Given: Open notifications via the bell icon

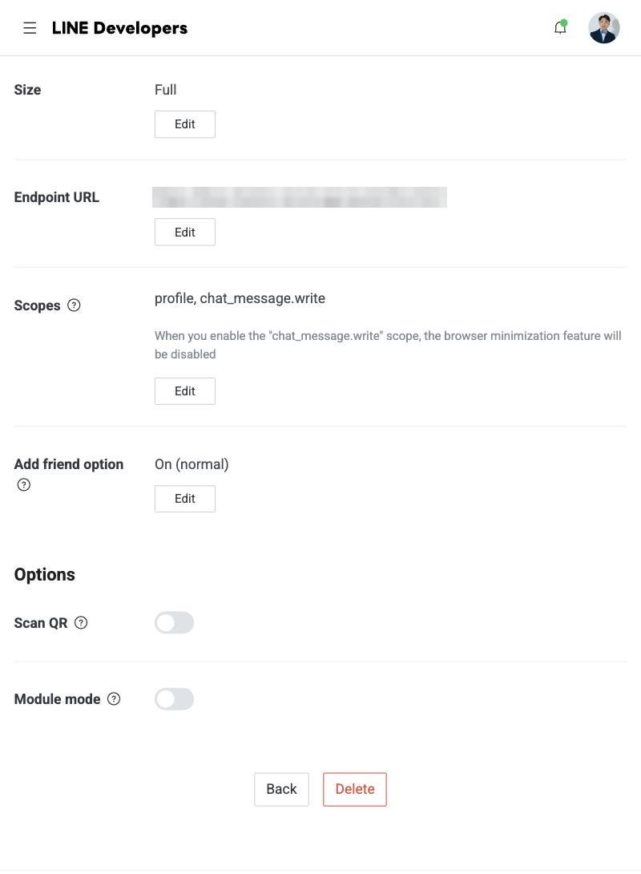Looking at the screenshot, I should pyautogui.click(x=560, y=27).
